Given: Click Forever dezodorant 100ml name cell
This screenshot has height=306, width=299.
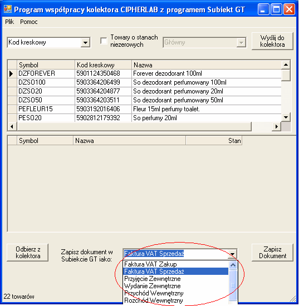Looking at the screenshot, I should click(x=207, y=73).
